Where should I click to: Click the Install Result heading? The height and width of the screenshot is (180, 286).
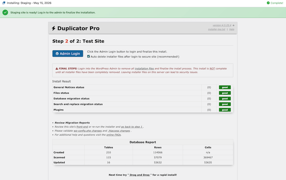click(x=62, y=81)
